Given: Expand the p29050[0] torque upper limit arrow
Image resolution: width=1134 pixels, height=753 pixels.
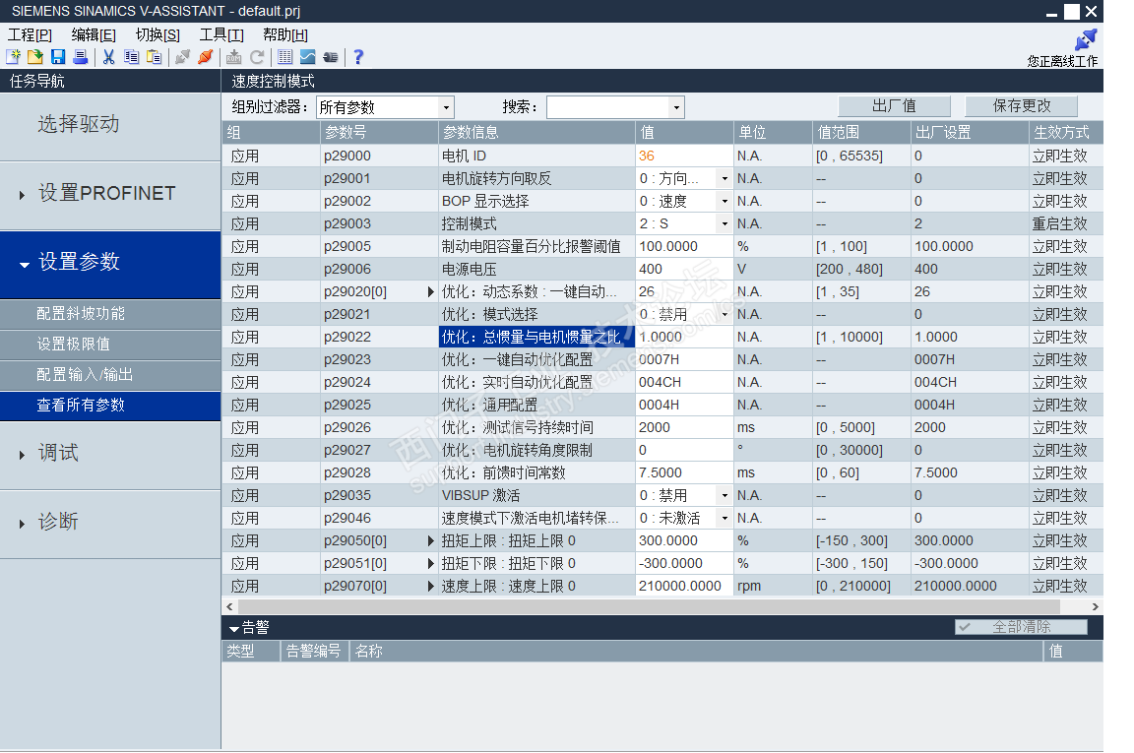Looking at the screenshot, I should tap(430, 541).
